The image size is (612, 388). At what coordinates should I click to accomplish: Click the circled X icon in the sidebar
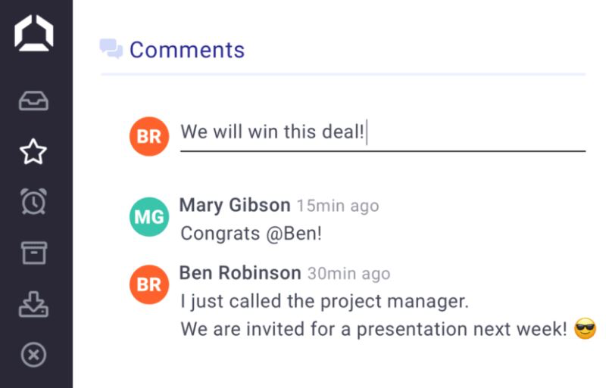(x=33, y=354)
